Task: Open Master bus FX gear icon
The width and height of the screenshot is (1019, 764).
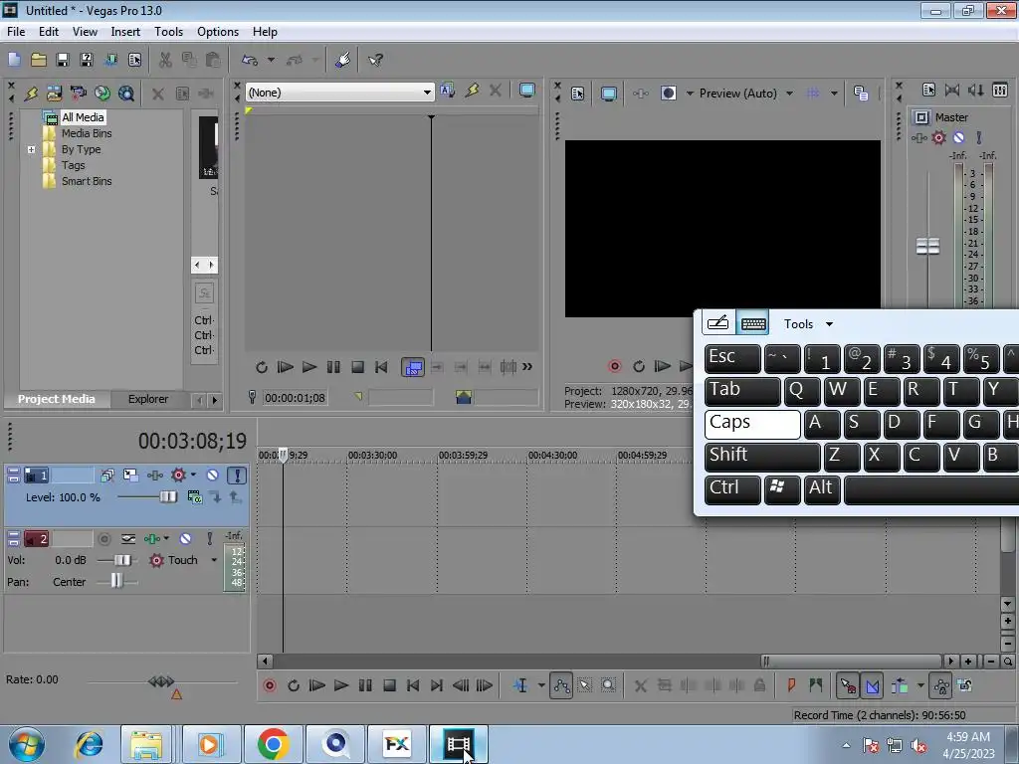Action: 938,137
